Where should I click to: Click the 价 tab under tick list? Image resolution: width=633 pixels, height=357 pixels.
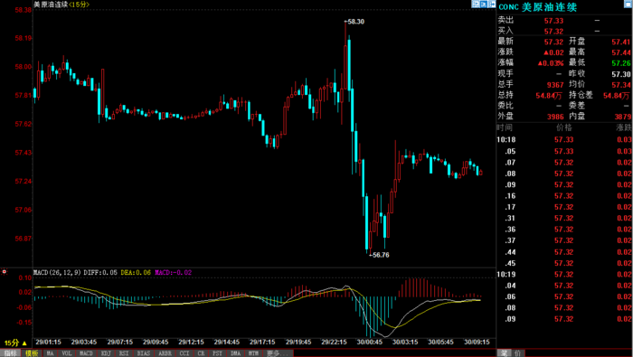517,353
